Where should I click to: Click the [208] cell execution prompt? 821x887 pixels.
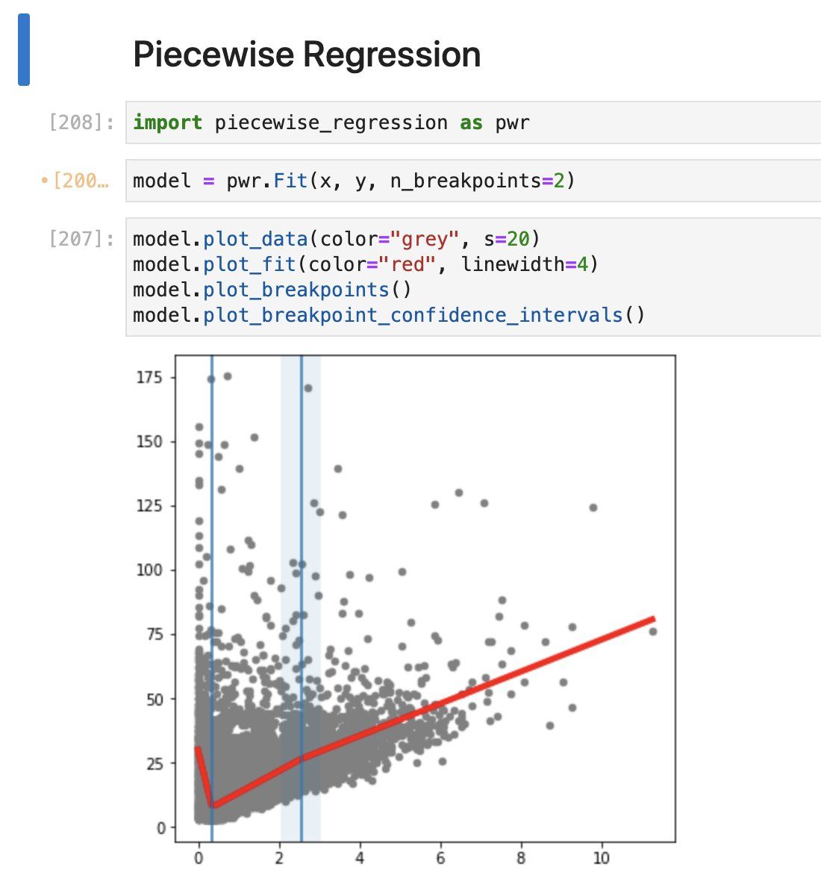pyautogui.click(x=81, y=122)
